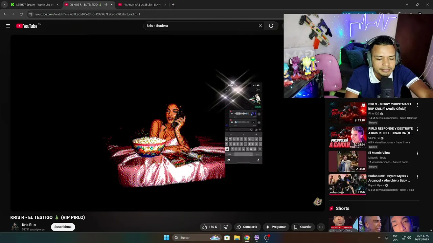Open PIRLO - MERRY CHRISTMAS 1 thumbnail
The image size is (433, 243).
click(347, 113)
